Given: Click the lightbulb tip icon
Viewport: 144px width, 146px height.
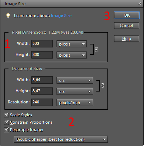Looking at the screenshot, I should [x=8, y=16].
